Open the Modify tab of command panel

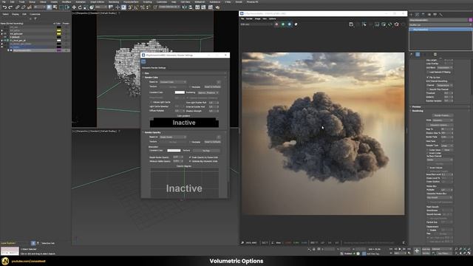click(x=417, y=14)
